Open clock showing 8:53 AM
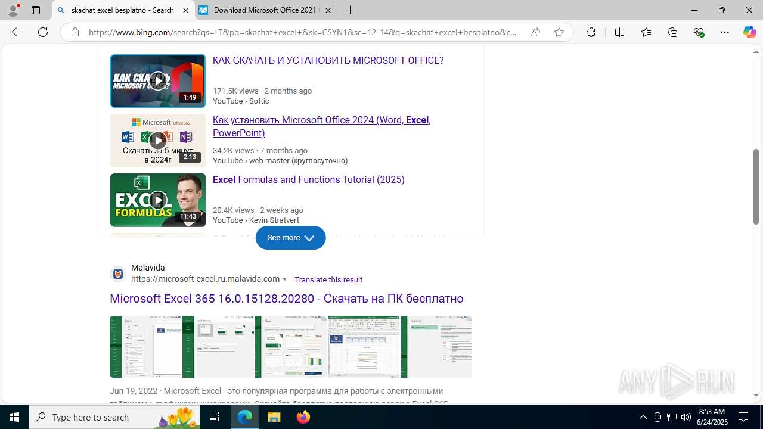This screenshot has width=763, height=429. (712, 417)
